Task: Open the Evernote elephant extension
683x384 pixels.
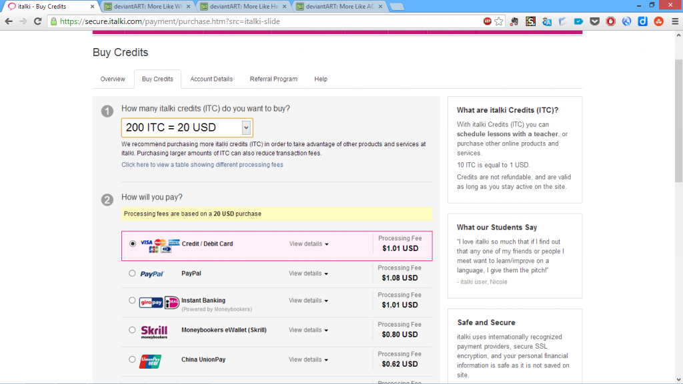Action: [x=514, y=21]
